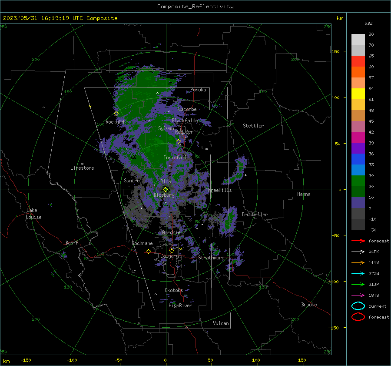
Task: Click the slate purple 10-0 dBZ swatch
Action: (358, 203)
